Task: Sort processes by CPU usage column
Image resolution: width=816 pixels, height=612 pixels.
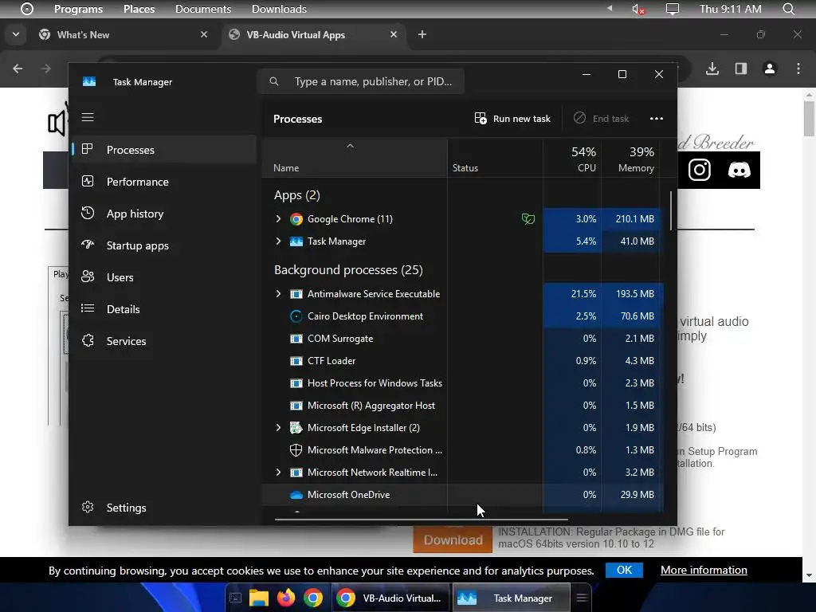Action: pyautogui.click(x=572, y=159)
